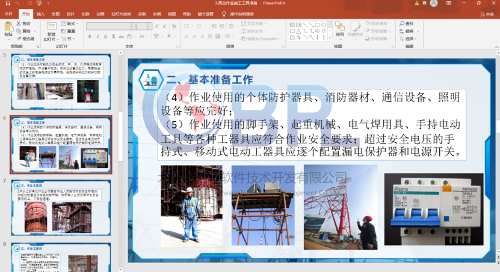Open Shape Outline (形状轮廓) color options

point(378,31)
